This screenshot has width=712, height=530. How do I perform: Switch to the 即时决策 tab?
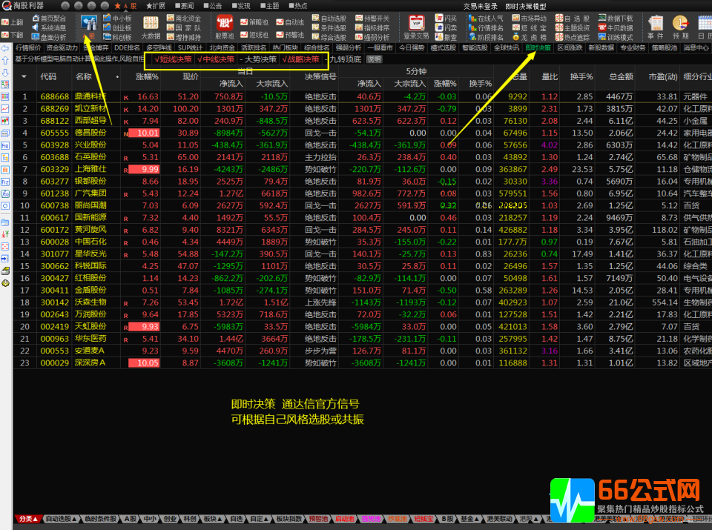538,47
